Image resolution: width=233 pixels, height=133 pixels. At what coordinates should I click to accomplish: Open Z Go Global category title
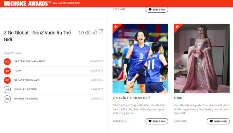point(37,36)
